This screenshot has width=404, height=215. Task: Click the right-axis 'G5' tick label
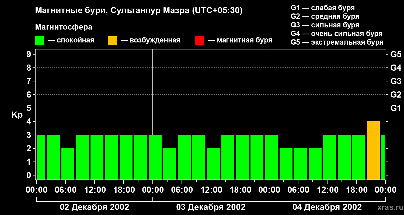(396, 55)
